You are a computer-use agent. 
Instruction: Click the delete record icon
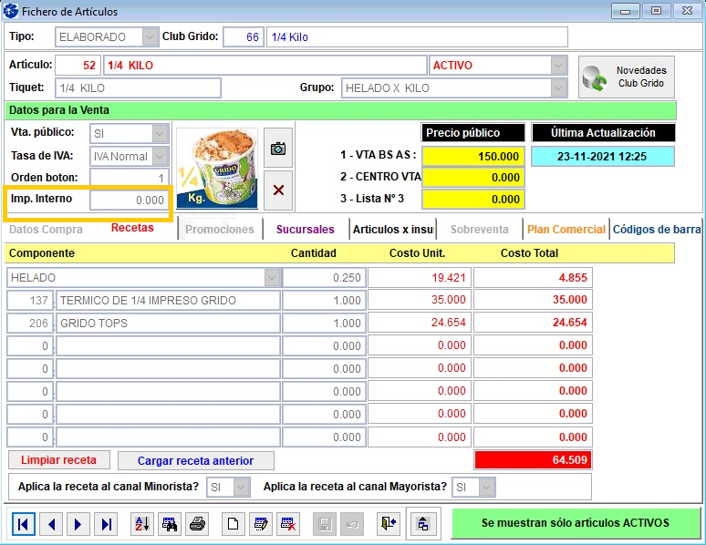(289, 524)
